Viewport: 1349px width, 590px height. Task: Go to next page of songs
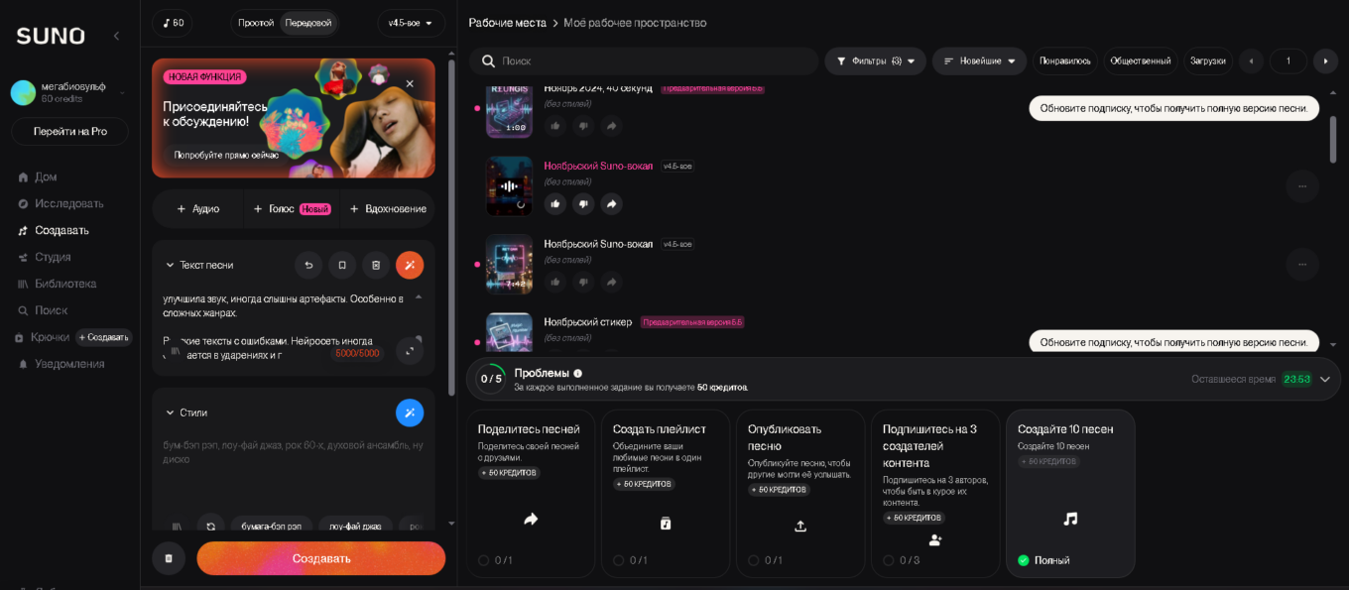(1326, 60)
